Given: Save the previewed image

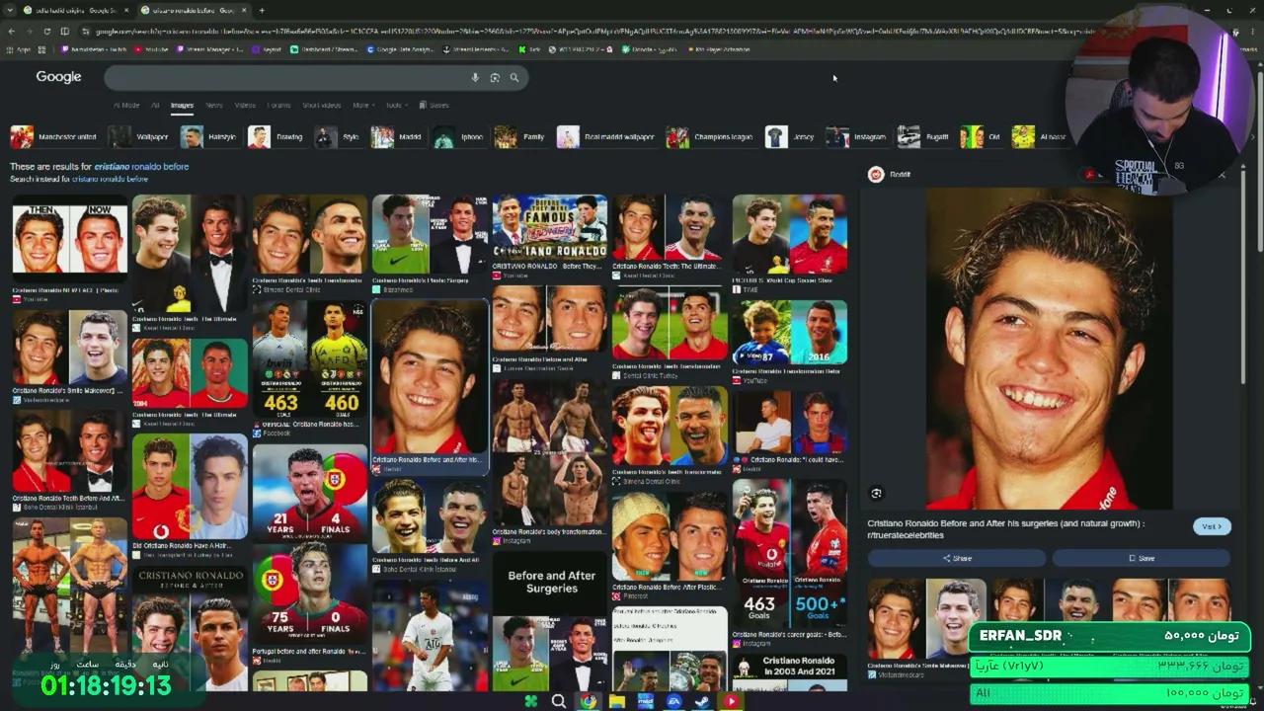Looking at the screenshot, I should click(1142, 558).
